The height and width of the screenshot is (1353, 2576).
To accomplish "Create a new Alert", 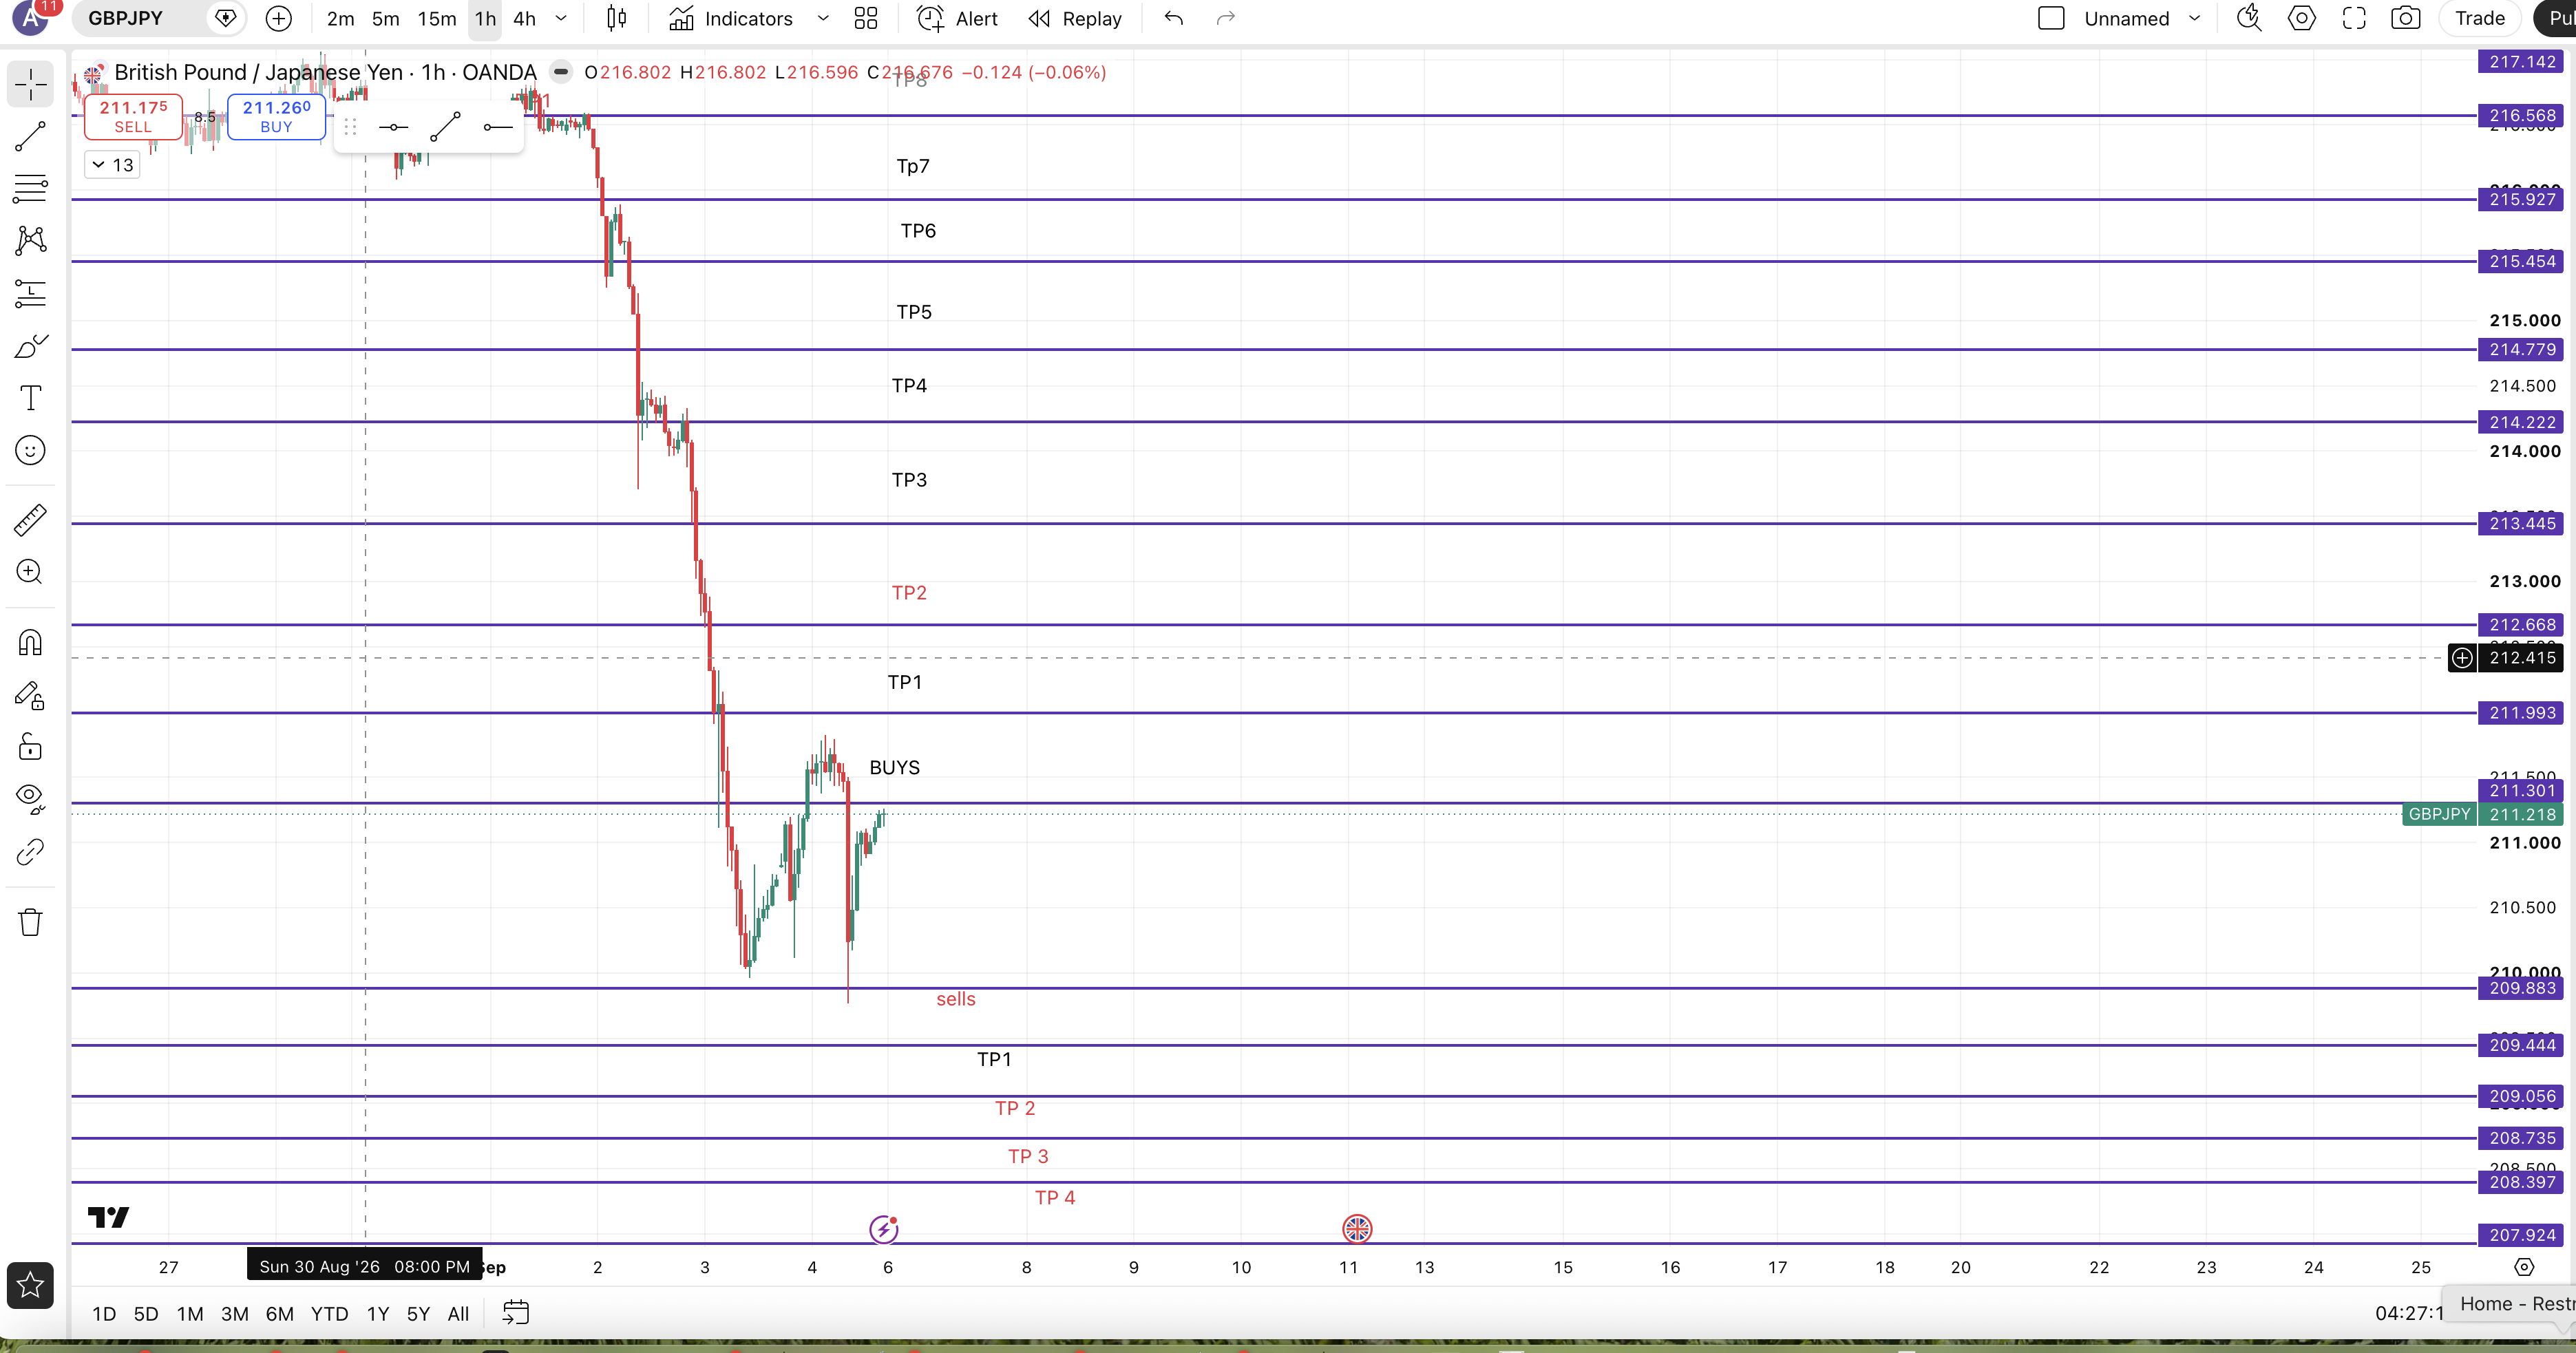I will [957, 18].
